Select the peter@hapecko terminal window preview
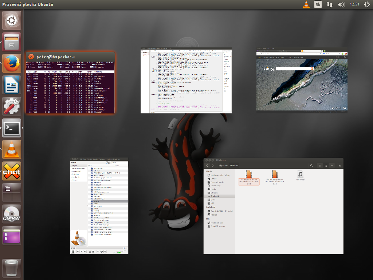Image resolution: width=373 pixels, height=280 pixels. coord(70,83)
